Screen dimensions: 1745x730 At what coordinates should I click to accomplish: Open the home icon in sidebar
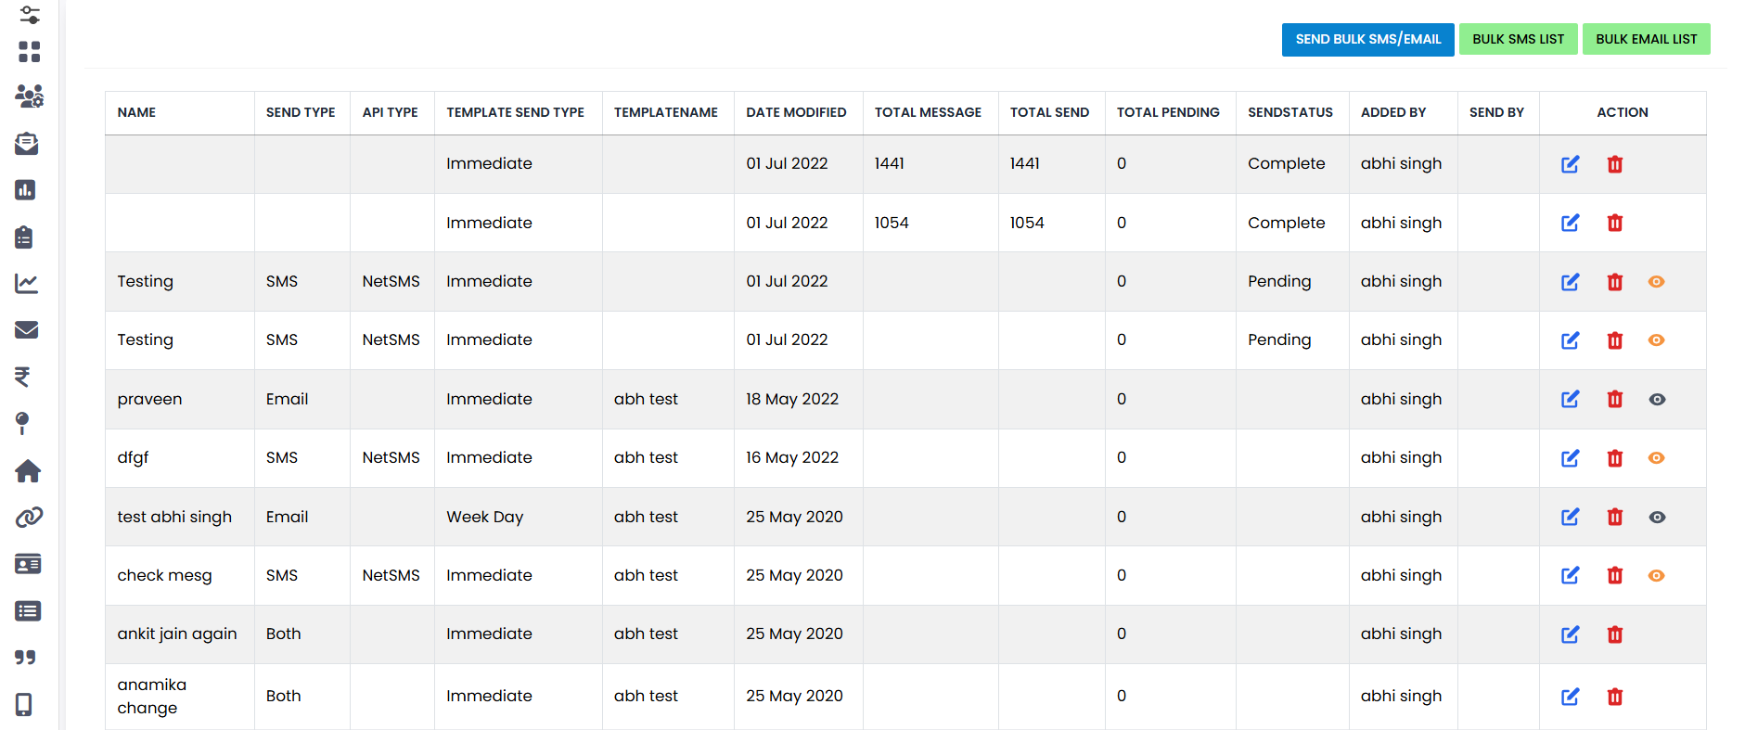[x=28, y=471]
